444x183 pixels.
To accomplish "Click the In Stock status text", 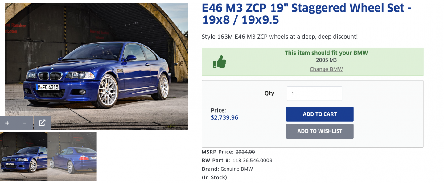I will point(214,177).
